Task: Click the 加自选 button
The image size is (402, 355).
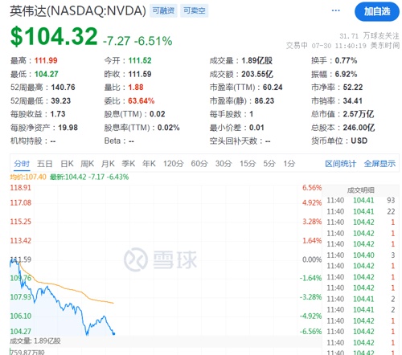Action: (x=377, y=11)
